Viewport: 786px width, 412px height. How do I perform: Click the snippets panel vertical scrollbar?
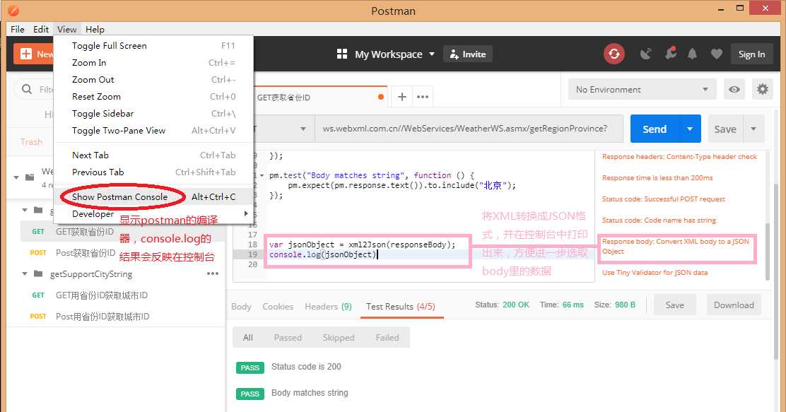coord(768,251)
